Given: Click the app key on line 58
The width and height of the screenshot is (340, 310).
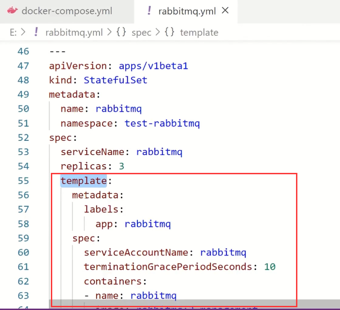Looking at the screenshot, I should [x=104, y=224].
